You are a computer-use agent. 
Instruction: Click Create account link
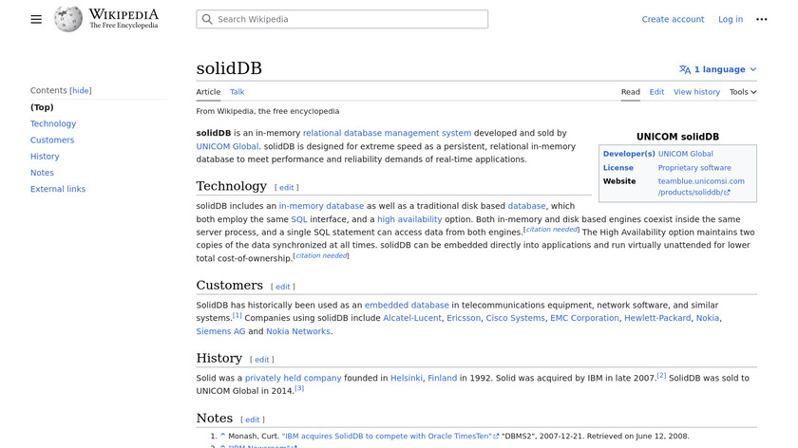coord(673,19)
